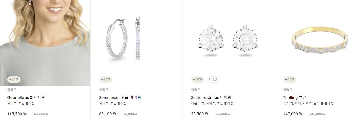Click the -40% badge on Thrilling bangle
The height and width of the screenshot is (119, 363).
290,79
